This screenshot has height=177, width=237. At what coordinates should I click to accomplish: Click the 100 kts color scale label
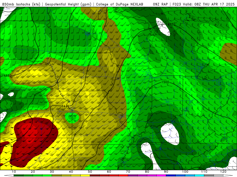tap(185, 172)
